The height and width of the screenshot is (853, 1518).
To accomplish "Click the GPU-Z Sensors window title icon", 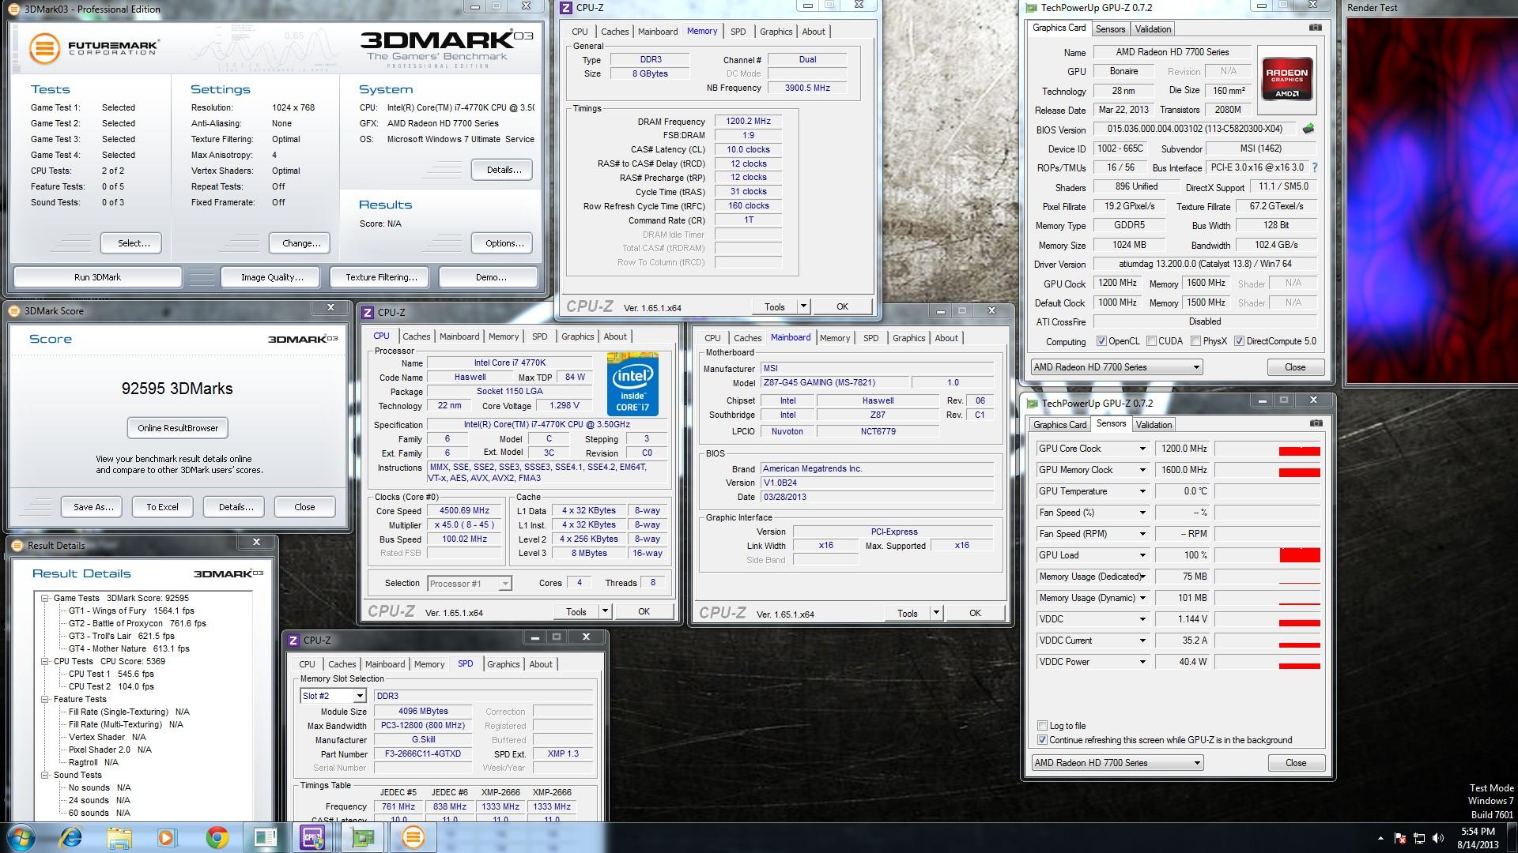I will (x=1032, y=404).
